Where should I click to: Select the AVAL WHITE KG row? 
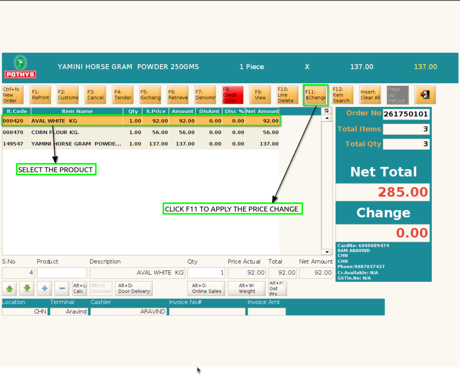[x=141, y=121]
